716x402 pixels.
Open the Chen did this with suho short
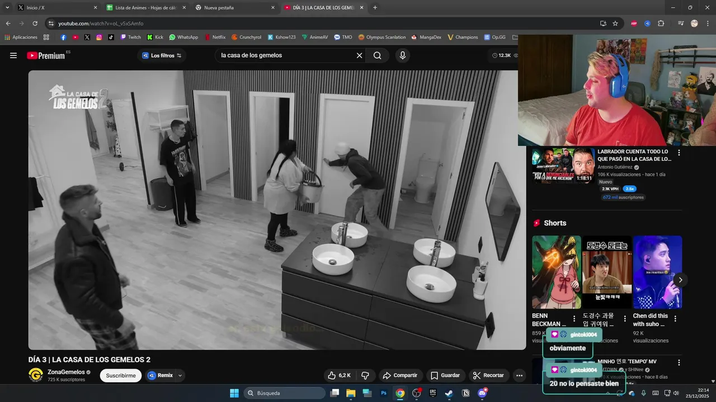pyautogui.click(x=657, y=272)
